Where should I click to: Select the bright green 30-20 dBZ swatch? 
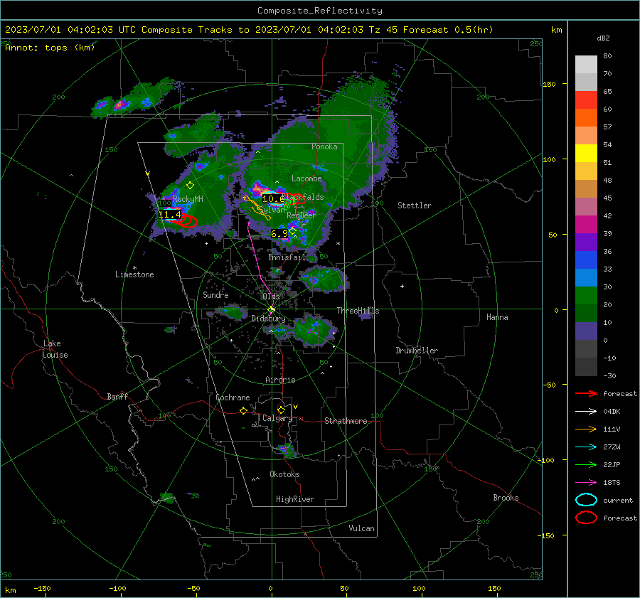coord(586,296)
